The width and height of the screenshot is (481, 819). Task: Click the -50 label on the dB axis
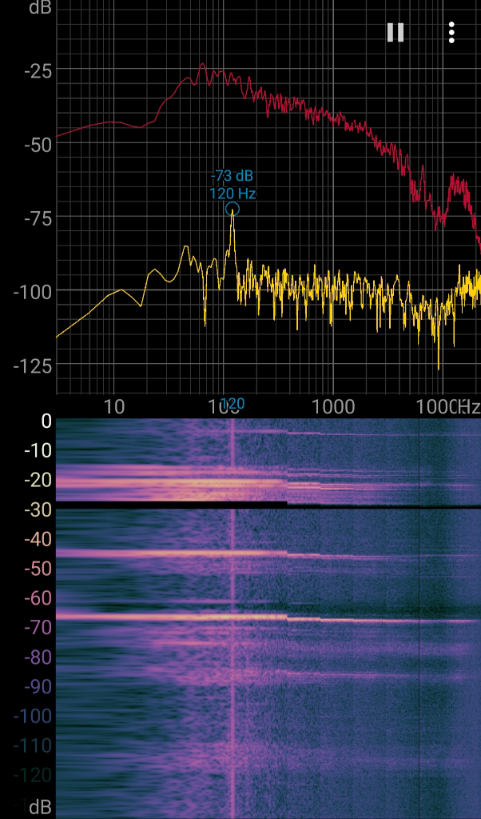(38, 145)
